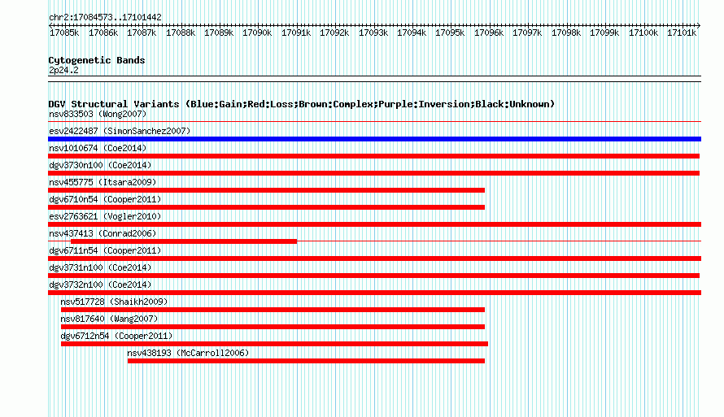Click the ruler's left end arrow
The height and width of the screenshot is (417, 724).
(x=50, y=25)
